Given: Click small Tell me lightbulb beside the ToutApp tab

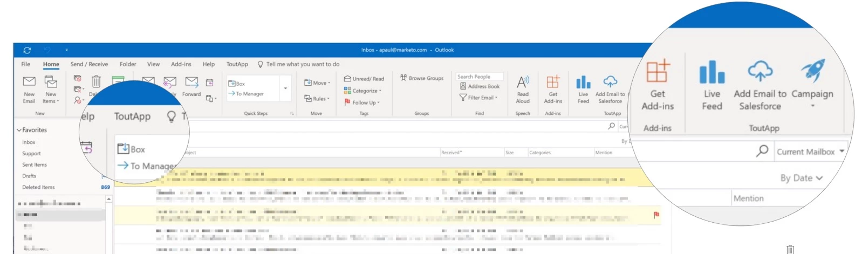Looking at the screenshot, I should (261, 64).
